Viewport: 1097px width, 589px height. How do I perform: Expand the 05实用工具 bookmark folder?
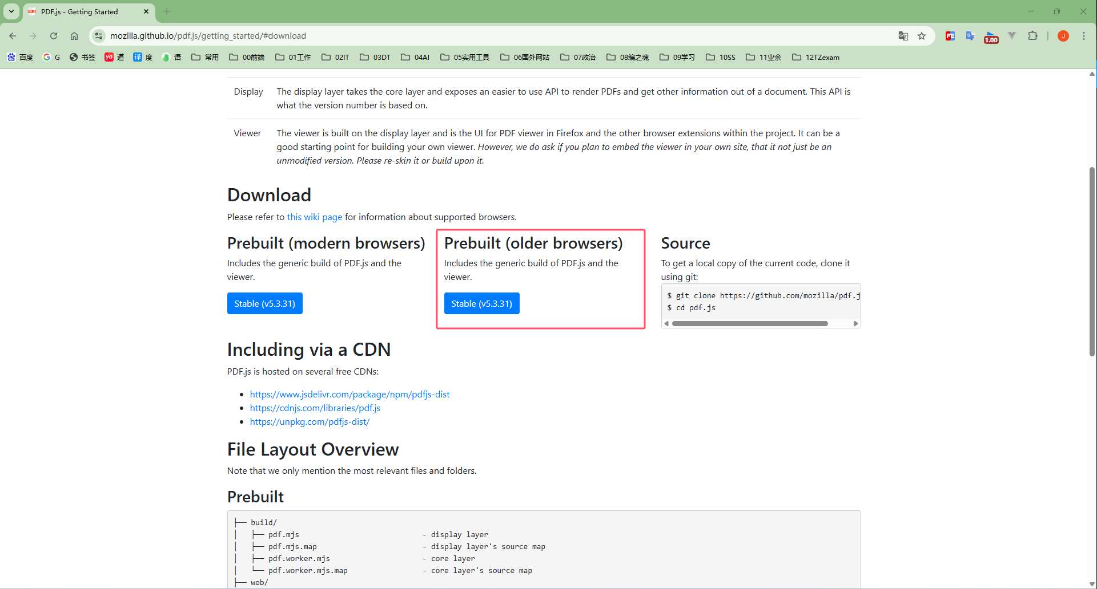tap(465, 57)
